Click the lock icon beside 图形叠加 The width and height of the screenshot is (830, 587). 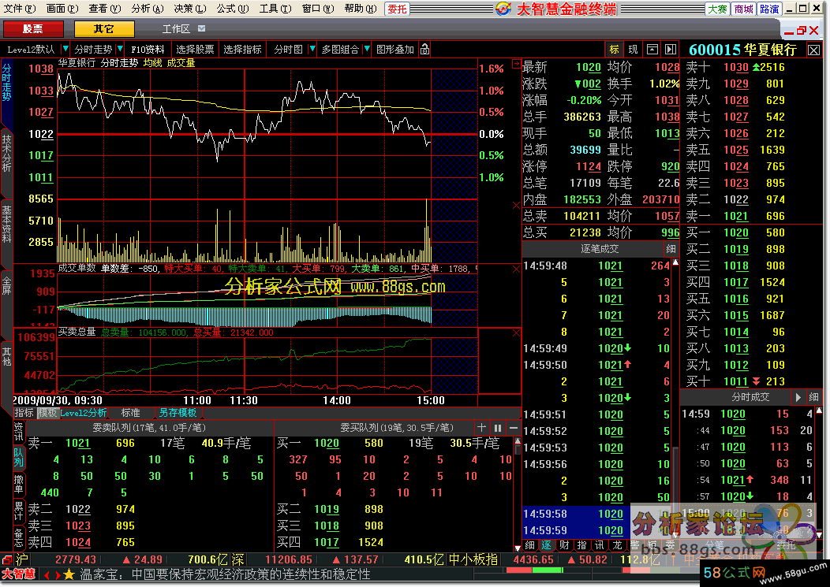point(426,50)
